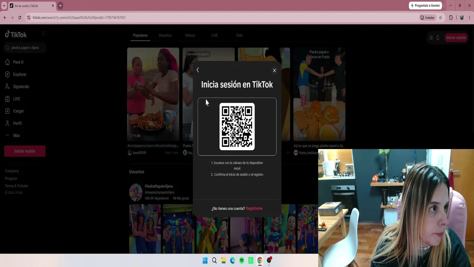This screenshot has width=474, height=267.
Task: Switch to the LIVE search tab
Action: pos(215,35)
